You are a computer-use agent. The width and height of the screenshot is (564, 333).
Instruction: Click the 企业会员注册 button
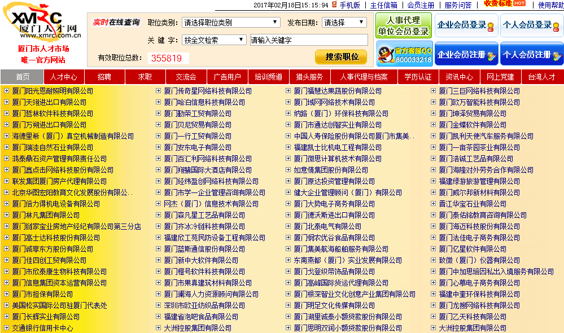[466, 54]
